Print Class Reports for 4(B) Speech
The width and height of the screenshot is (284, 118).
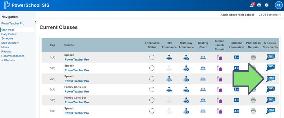[x=253, y=111]
